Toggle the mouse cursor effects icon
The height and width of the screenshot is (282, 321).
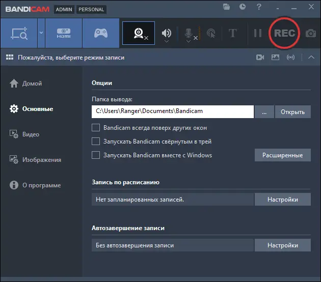click(x=211, y=33)
